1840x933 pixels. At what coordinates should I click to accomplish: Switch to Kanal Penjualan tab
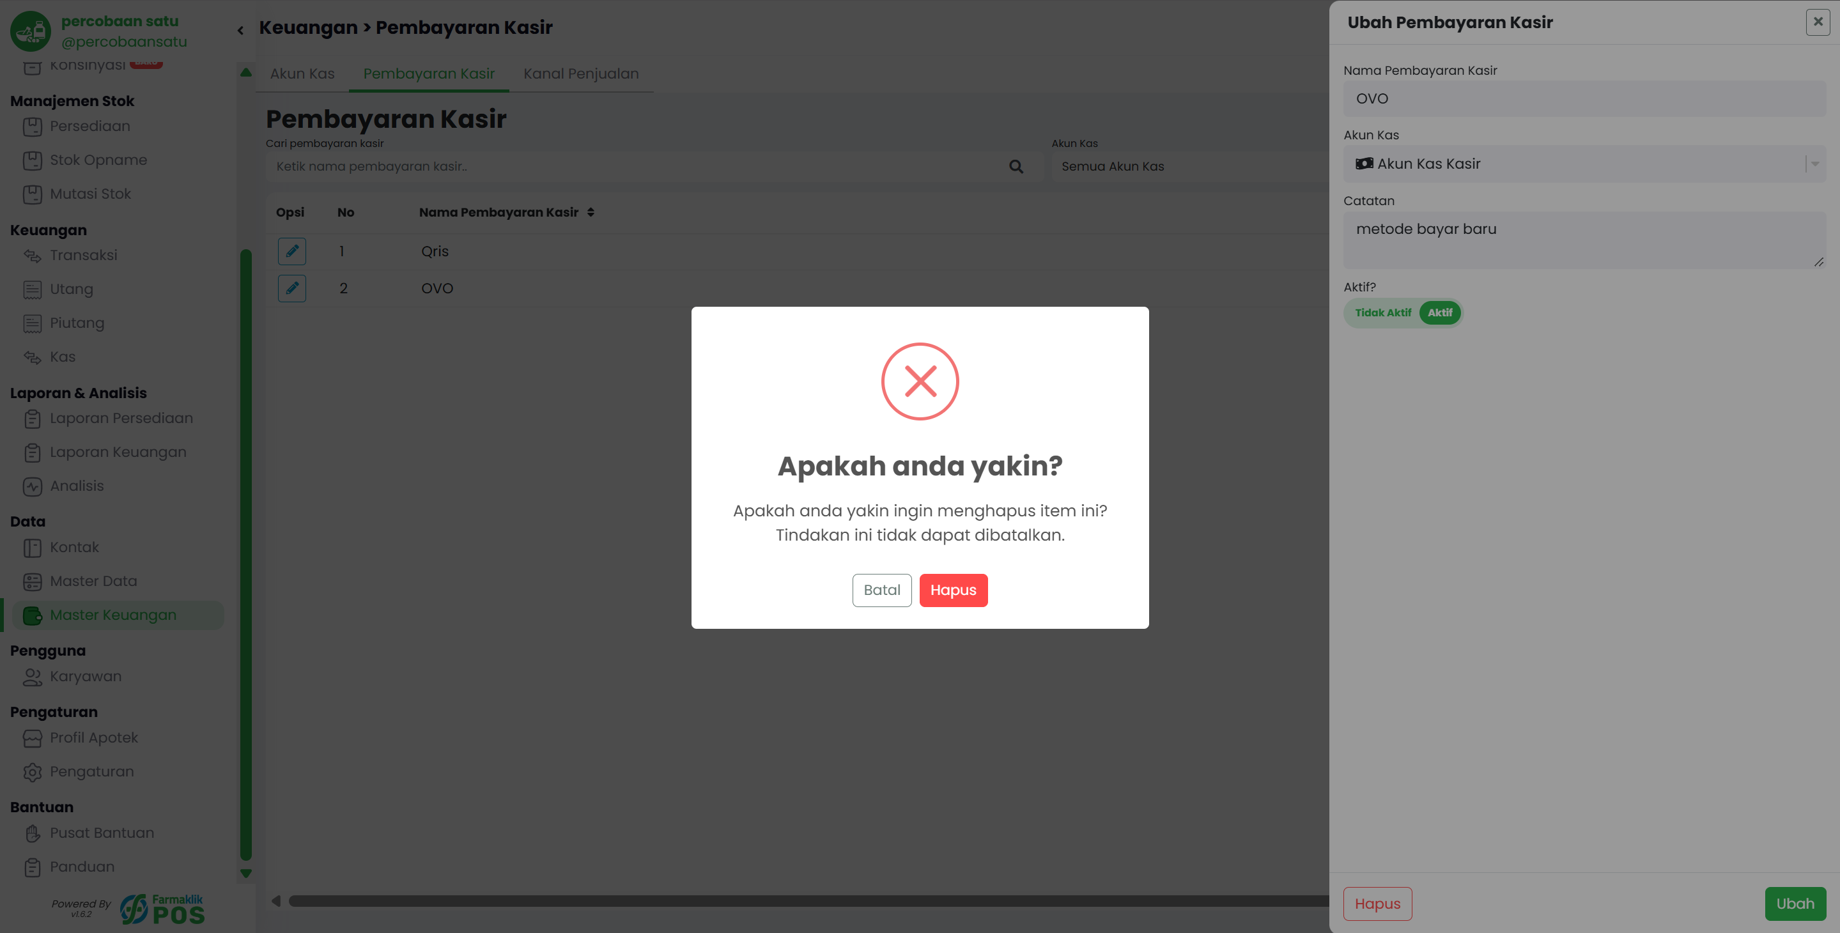coord(581,73)
